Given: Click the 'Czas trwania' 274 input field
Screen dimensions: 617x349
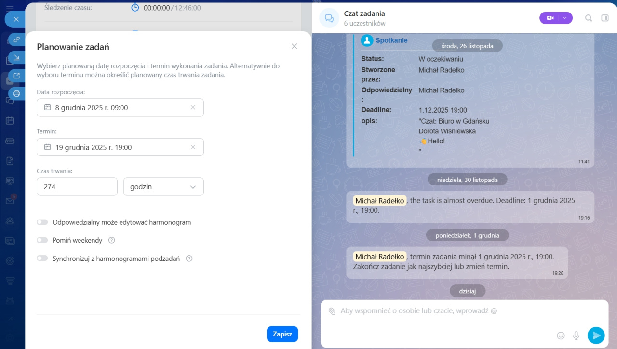Looking at the screenshot, I should 77,187.
